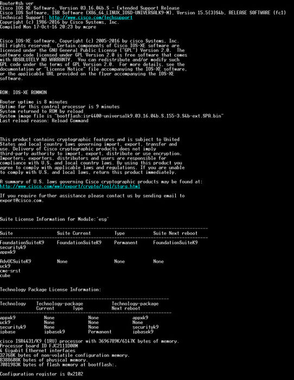Screen dimensions: 294x380
Task: Click the cisco ISR4431/K9 processor line
Action: (x=90, y=341)
